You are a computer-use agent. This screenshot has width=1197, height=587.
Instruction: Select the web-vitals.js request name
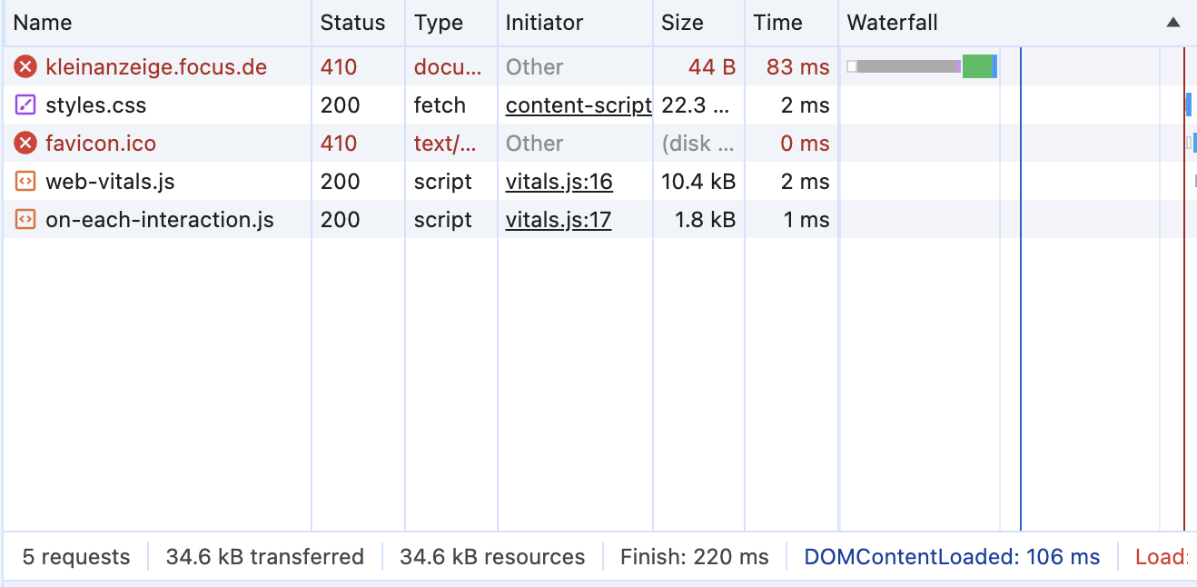(110, 182)
